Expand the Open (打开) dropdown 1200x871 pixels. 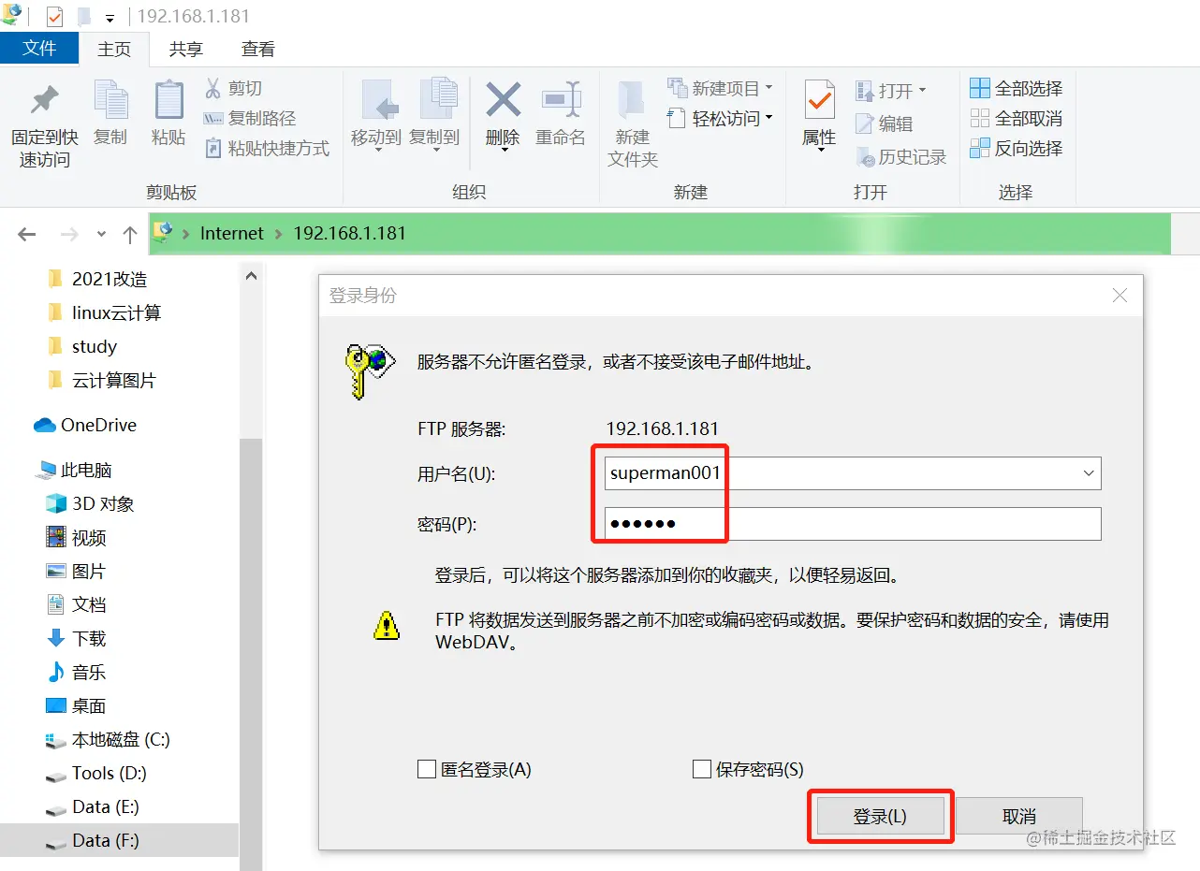[x=922, y=90]
